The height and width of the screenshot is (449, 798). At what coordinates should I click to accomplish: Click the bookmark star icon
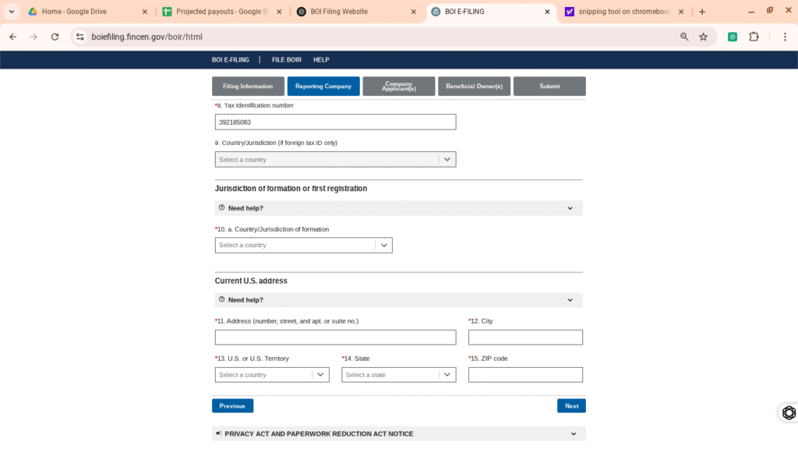point(703,37)
